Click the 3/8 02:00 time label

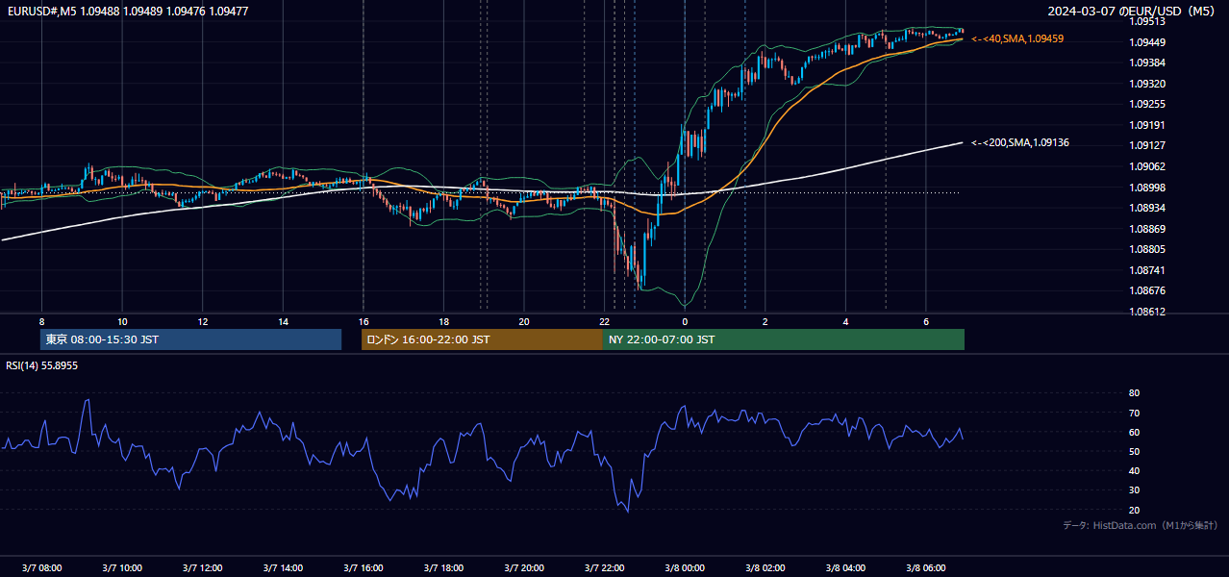(x=765, y=567)
